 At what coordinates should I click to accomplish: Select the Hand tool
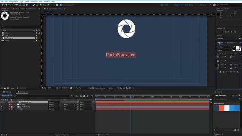6,5
